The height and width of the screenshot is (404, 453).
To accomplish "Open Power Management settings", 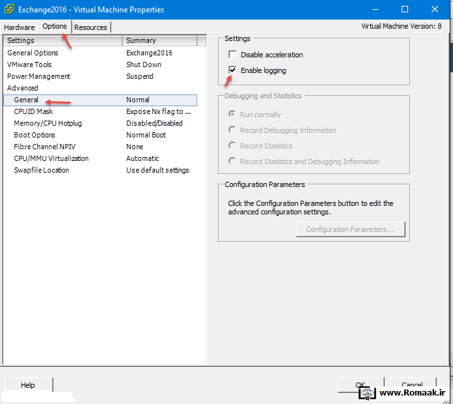I will (x=100, y=76).
